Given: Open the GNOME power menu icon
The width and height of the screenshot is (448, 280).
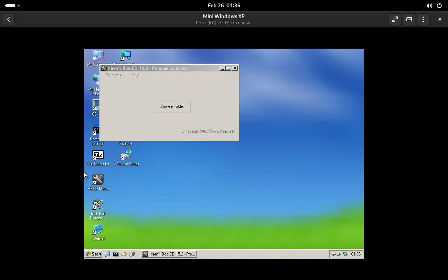Looking at the screenshot, I should pyautogui.click(x=440, y=6).
